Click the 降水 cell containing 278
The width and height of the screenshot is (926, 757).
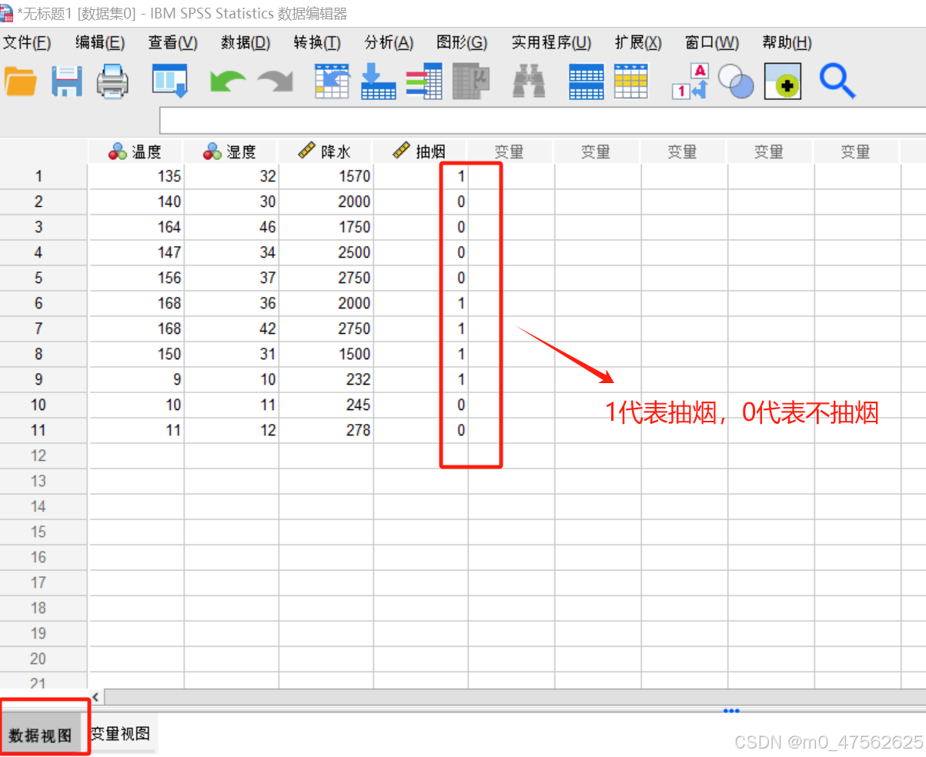coord(326,430)
